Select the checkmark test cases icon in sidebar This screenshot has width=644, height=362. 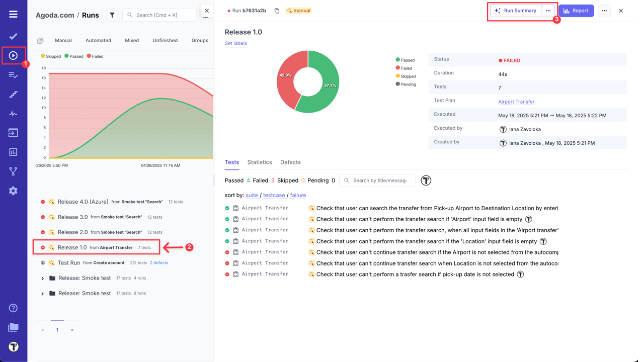point(13,36)
